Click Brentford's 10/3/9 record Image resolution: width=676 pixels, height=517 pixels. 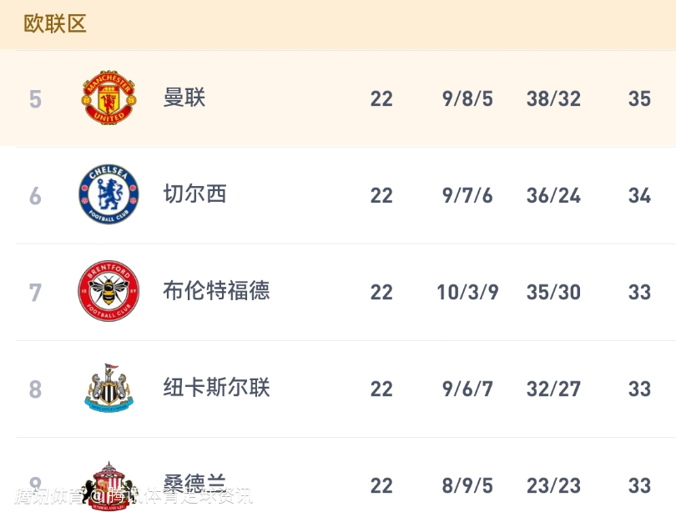pyautogui.click(x=467, y=293)
